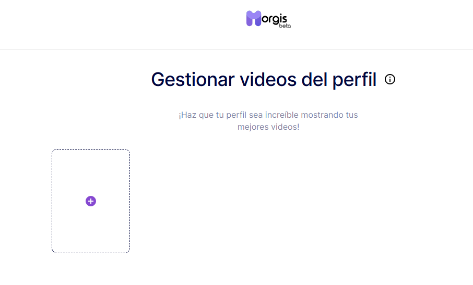Select the dashed video upload box
The image size is (473, 285).
coord(91,201)
